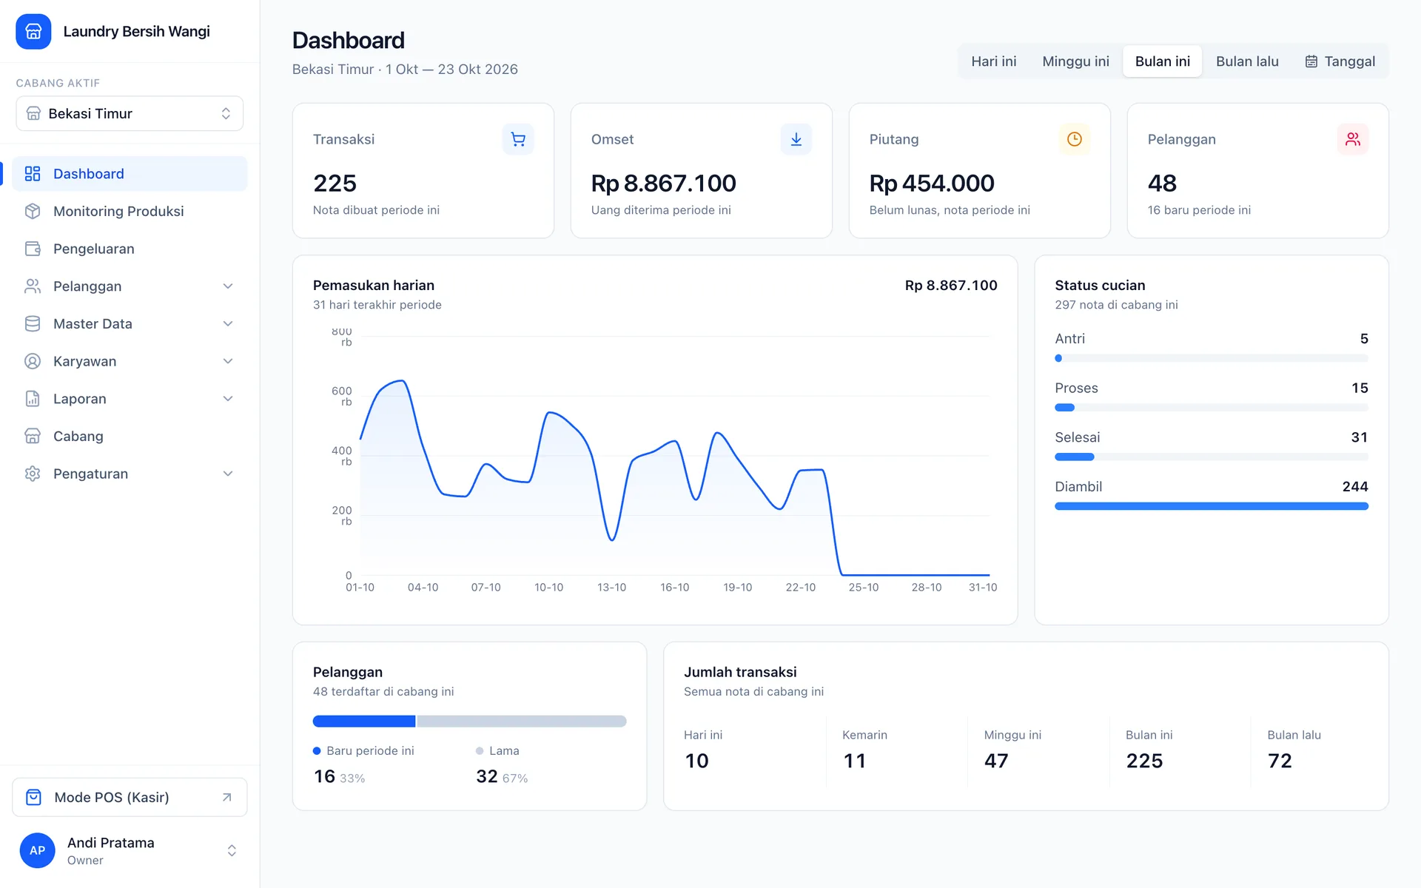Screen dimensions: 1421x888
Task: Click the Hari ini 10 transaction count
Action: (696, 761)
